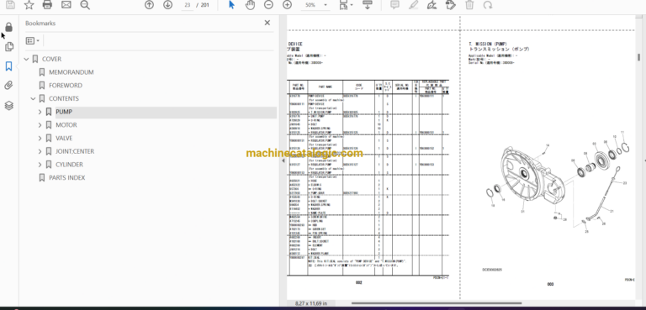Open the 50% zoom level dropdown
The image size is (646, 310).
pyautogui.click(x=316, y=5)
